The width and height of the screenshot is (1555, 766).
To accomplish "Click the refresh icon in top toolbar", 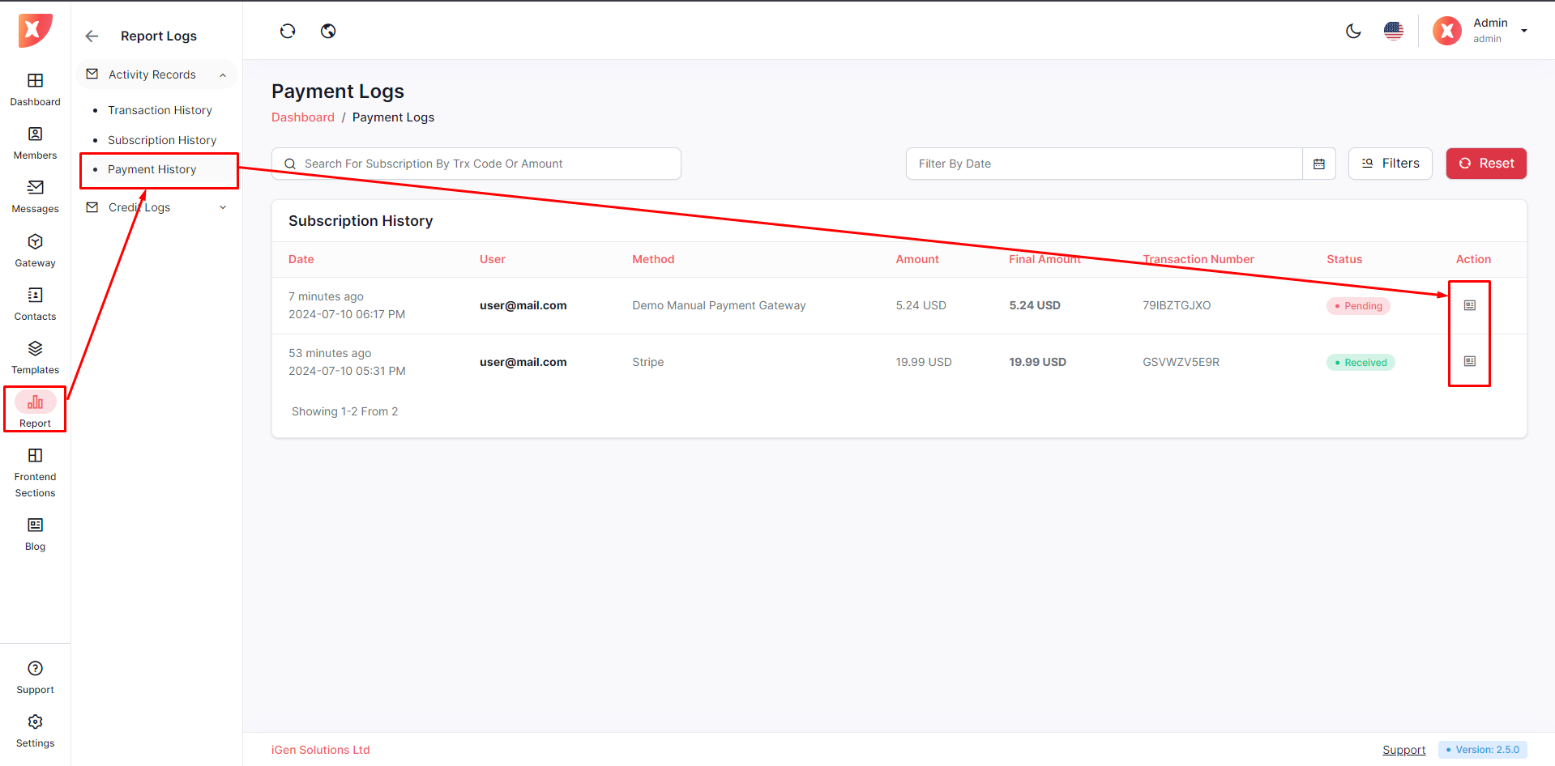I will (288, 32).
